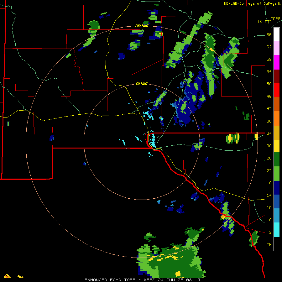Click the NEXLAB-College of DuPage title text
The image size is (282, 282).
[252, 3]
